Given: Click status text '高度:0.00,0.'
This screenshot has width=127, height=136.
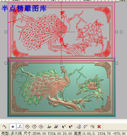Looking at the screenshot, I should (84, 134).
